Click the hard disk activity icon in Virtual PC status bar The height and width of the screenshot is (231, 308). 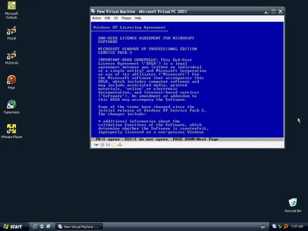click(96, 145)
